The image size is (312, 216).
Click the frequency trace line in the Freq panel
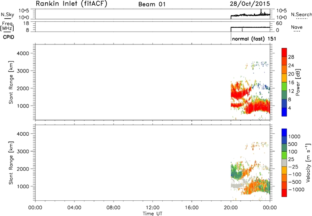tap(250, 27)
